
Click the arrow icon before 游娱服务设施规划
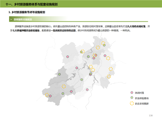(x=11, y=19)
